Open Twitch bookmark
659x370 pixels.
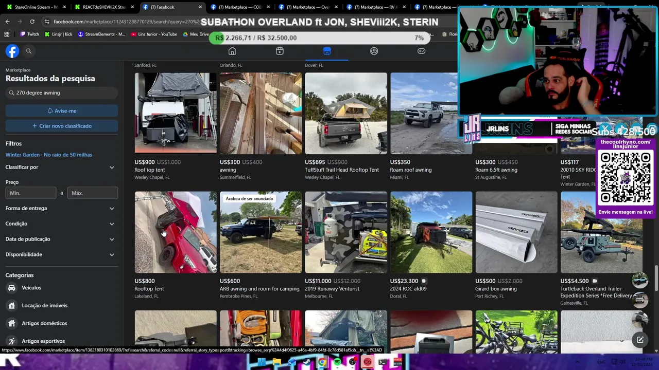click(x=29, y=34)
